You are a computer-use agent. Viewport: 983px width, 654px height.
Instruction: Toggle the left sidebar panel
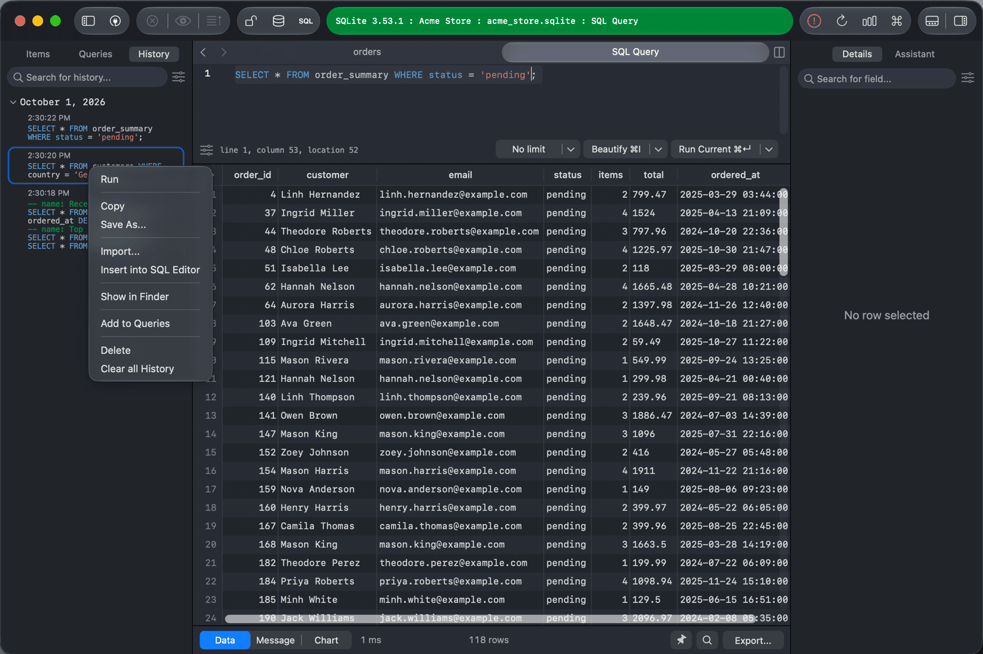pyautogui.click(x=88, y=21)
